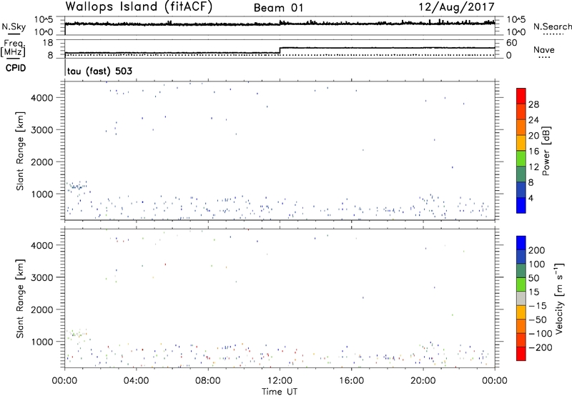Click the '04:00' time axis tick label
Viewport: 572px width, 396px height.
tap(136, 381)
